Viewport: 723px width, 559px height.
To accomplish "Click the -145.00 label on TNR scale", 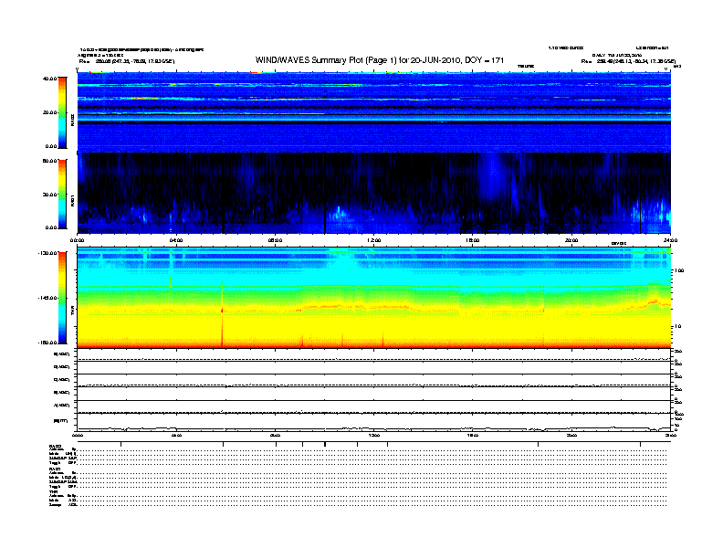I will [48, 298].
